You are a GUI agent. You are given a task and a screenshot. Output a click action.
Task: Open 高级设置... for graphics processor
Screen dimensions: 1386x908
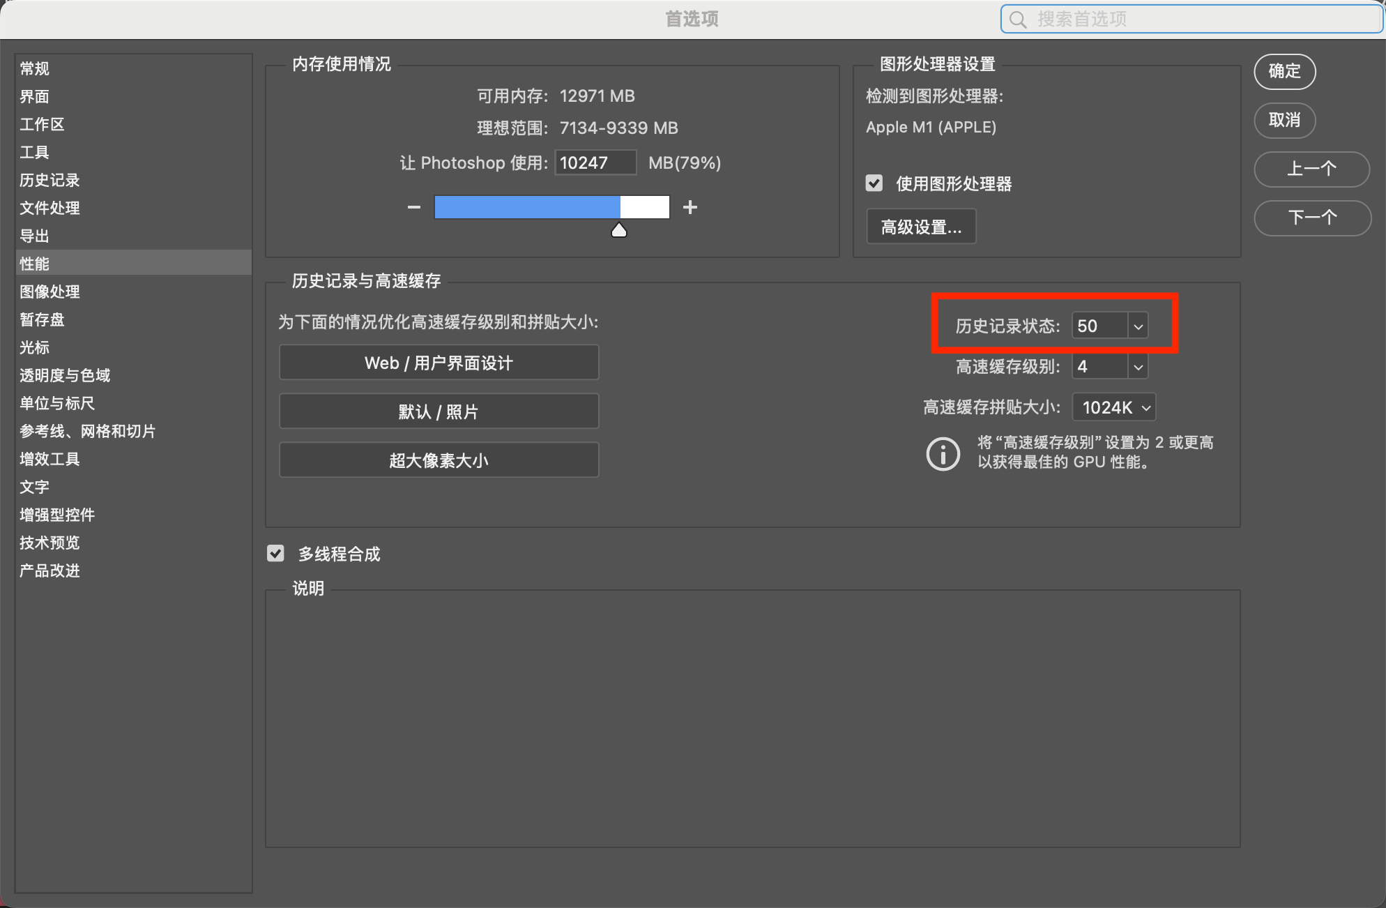tap(921, 227)
